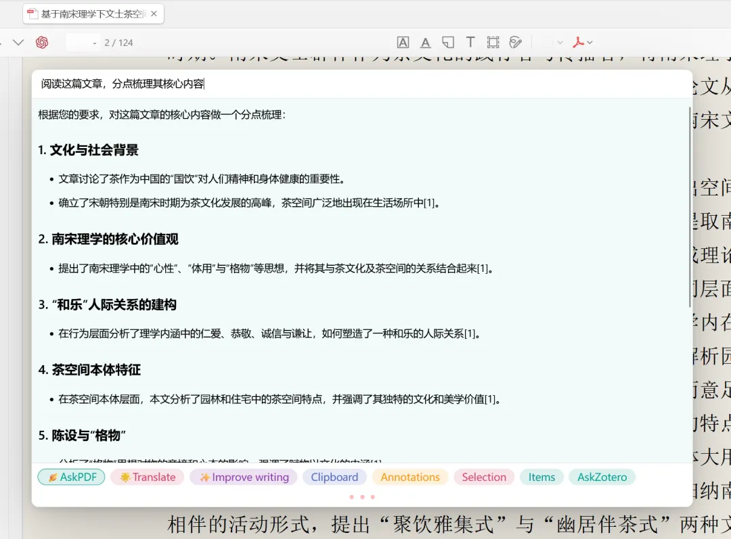This screenshot has width=731, height=539.
Task: Select the underline text annotation tool
Action: (425, 43)
